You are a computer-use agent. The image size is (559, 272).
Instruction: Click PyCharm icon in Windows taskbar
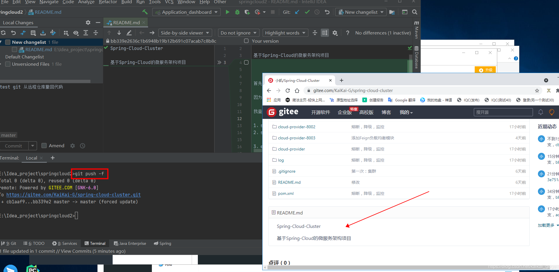(x=32, y=269)
